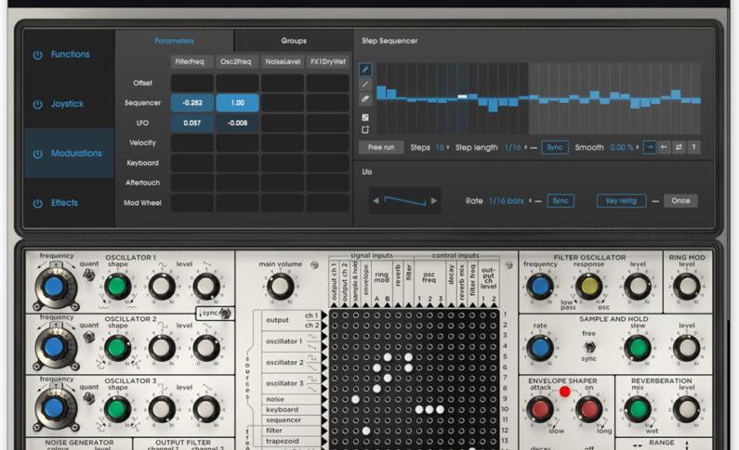This screenshot has height=450, width=739.
Task: Click the bottom square icon left of sequencer grid
Action: click(365, 130)
